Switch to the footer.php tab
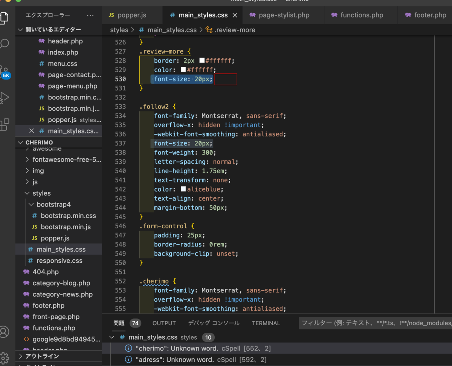The image size is (452, 366). (x=426, y=15)
